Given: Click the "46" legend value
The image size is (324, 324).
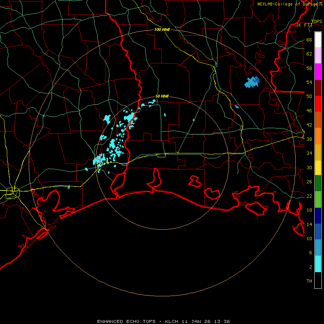Looking at the screenshot, I should (309, 111).
